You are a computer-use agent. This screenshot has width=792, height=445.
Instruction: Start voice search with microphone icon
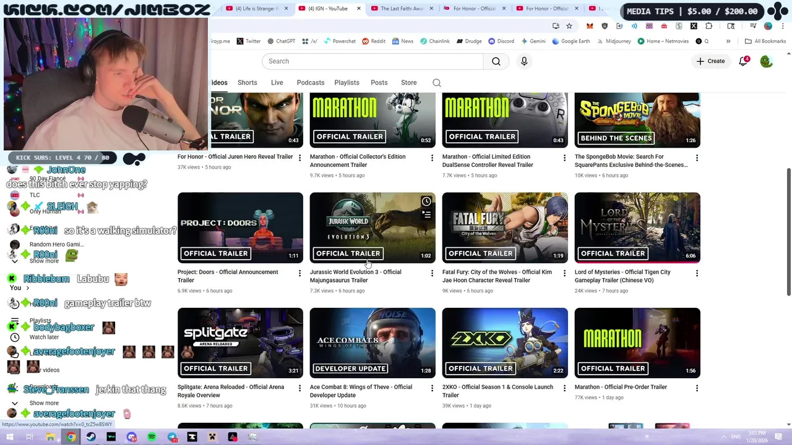(524, 61)
